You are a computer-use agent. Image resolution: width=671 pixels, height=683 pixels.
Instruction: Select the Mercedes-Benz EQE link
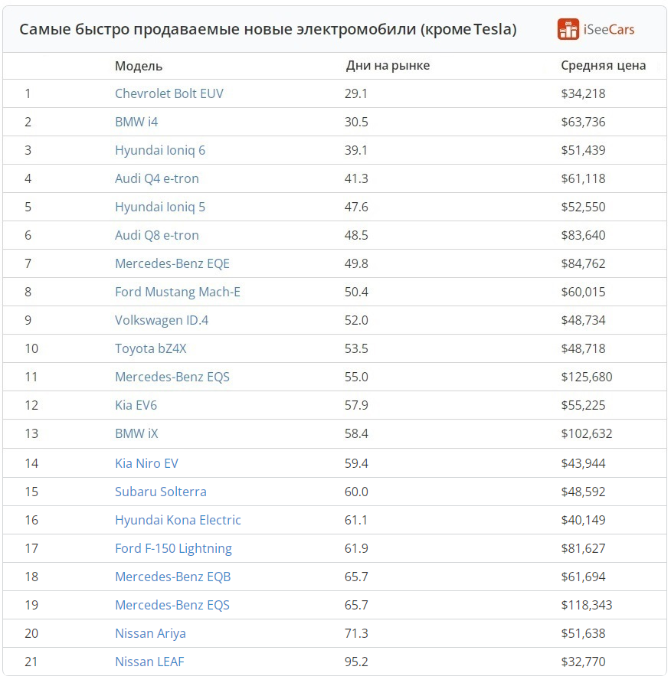point(172,263)
